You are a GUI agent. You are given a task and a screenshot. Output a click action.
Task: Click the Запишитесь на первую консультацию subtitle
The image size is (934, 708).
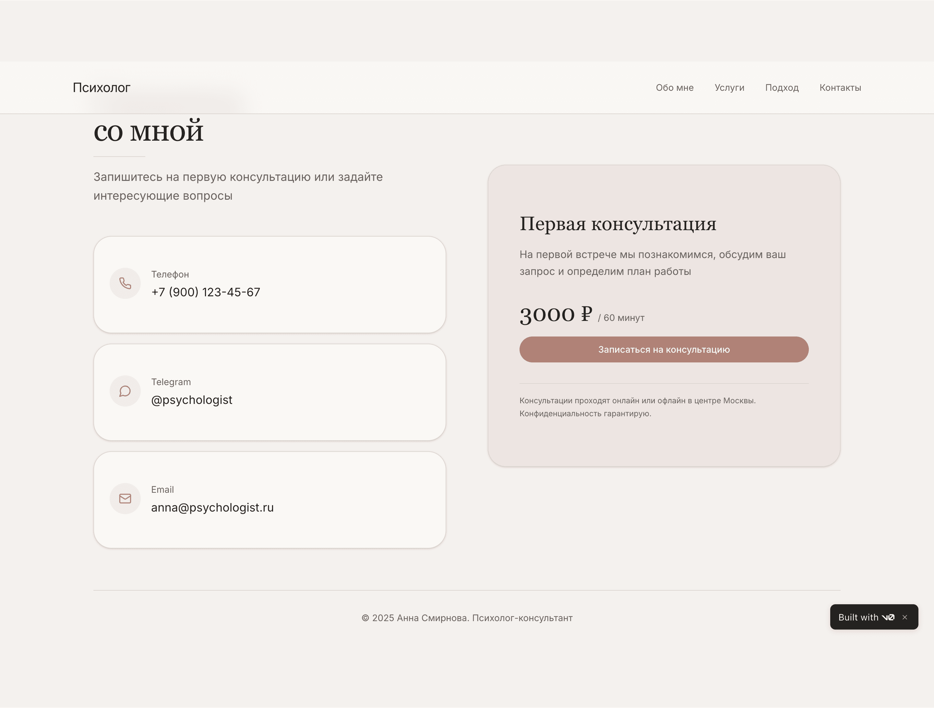[238, 186]
